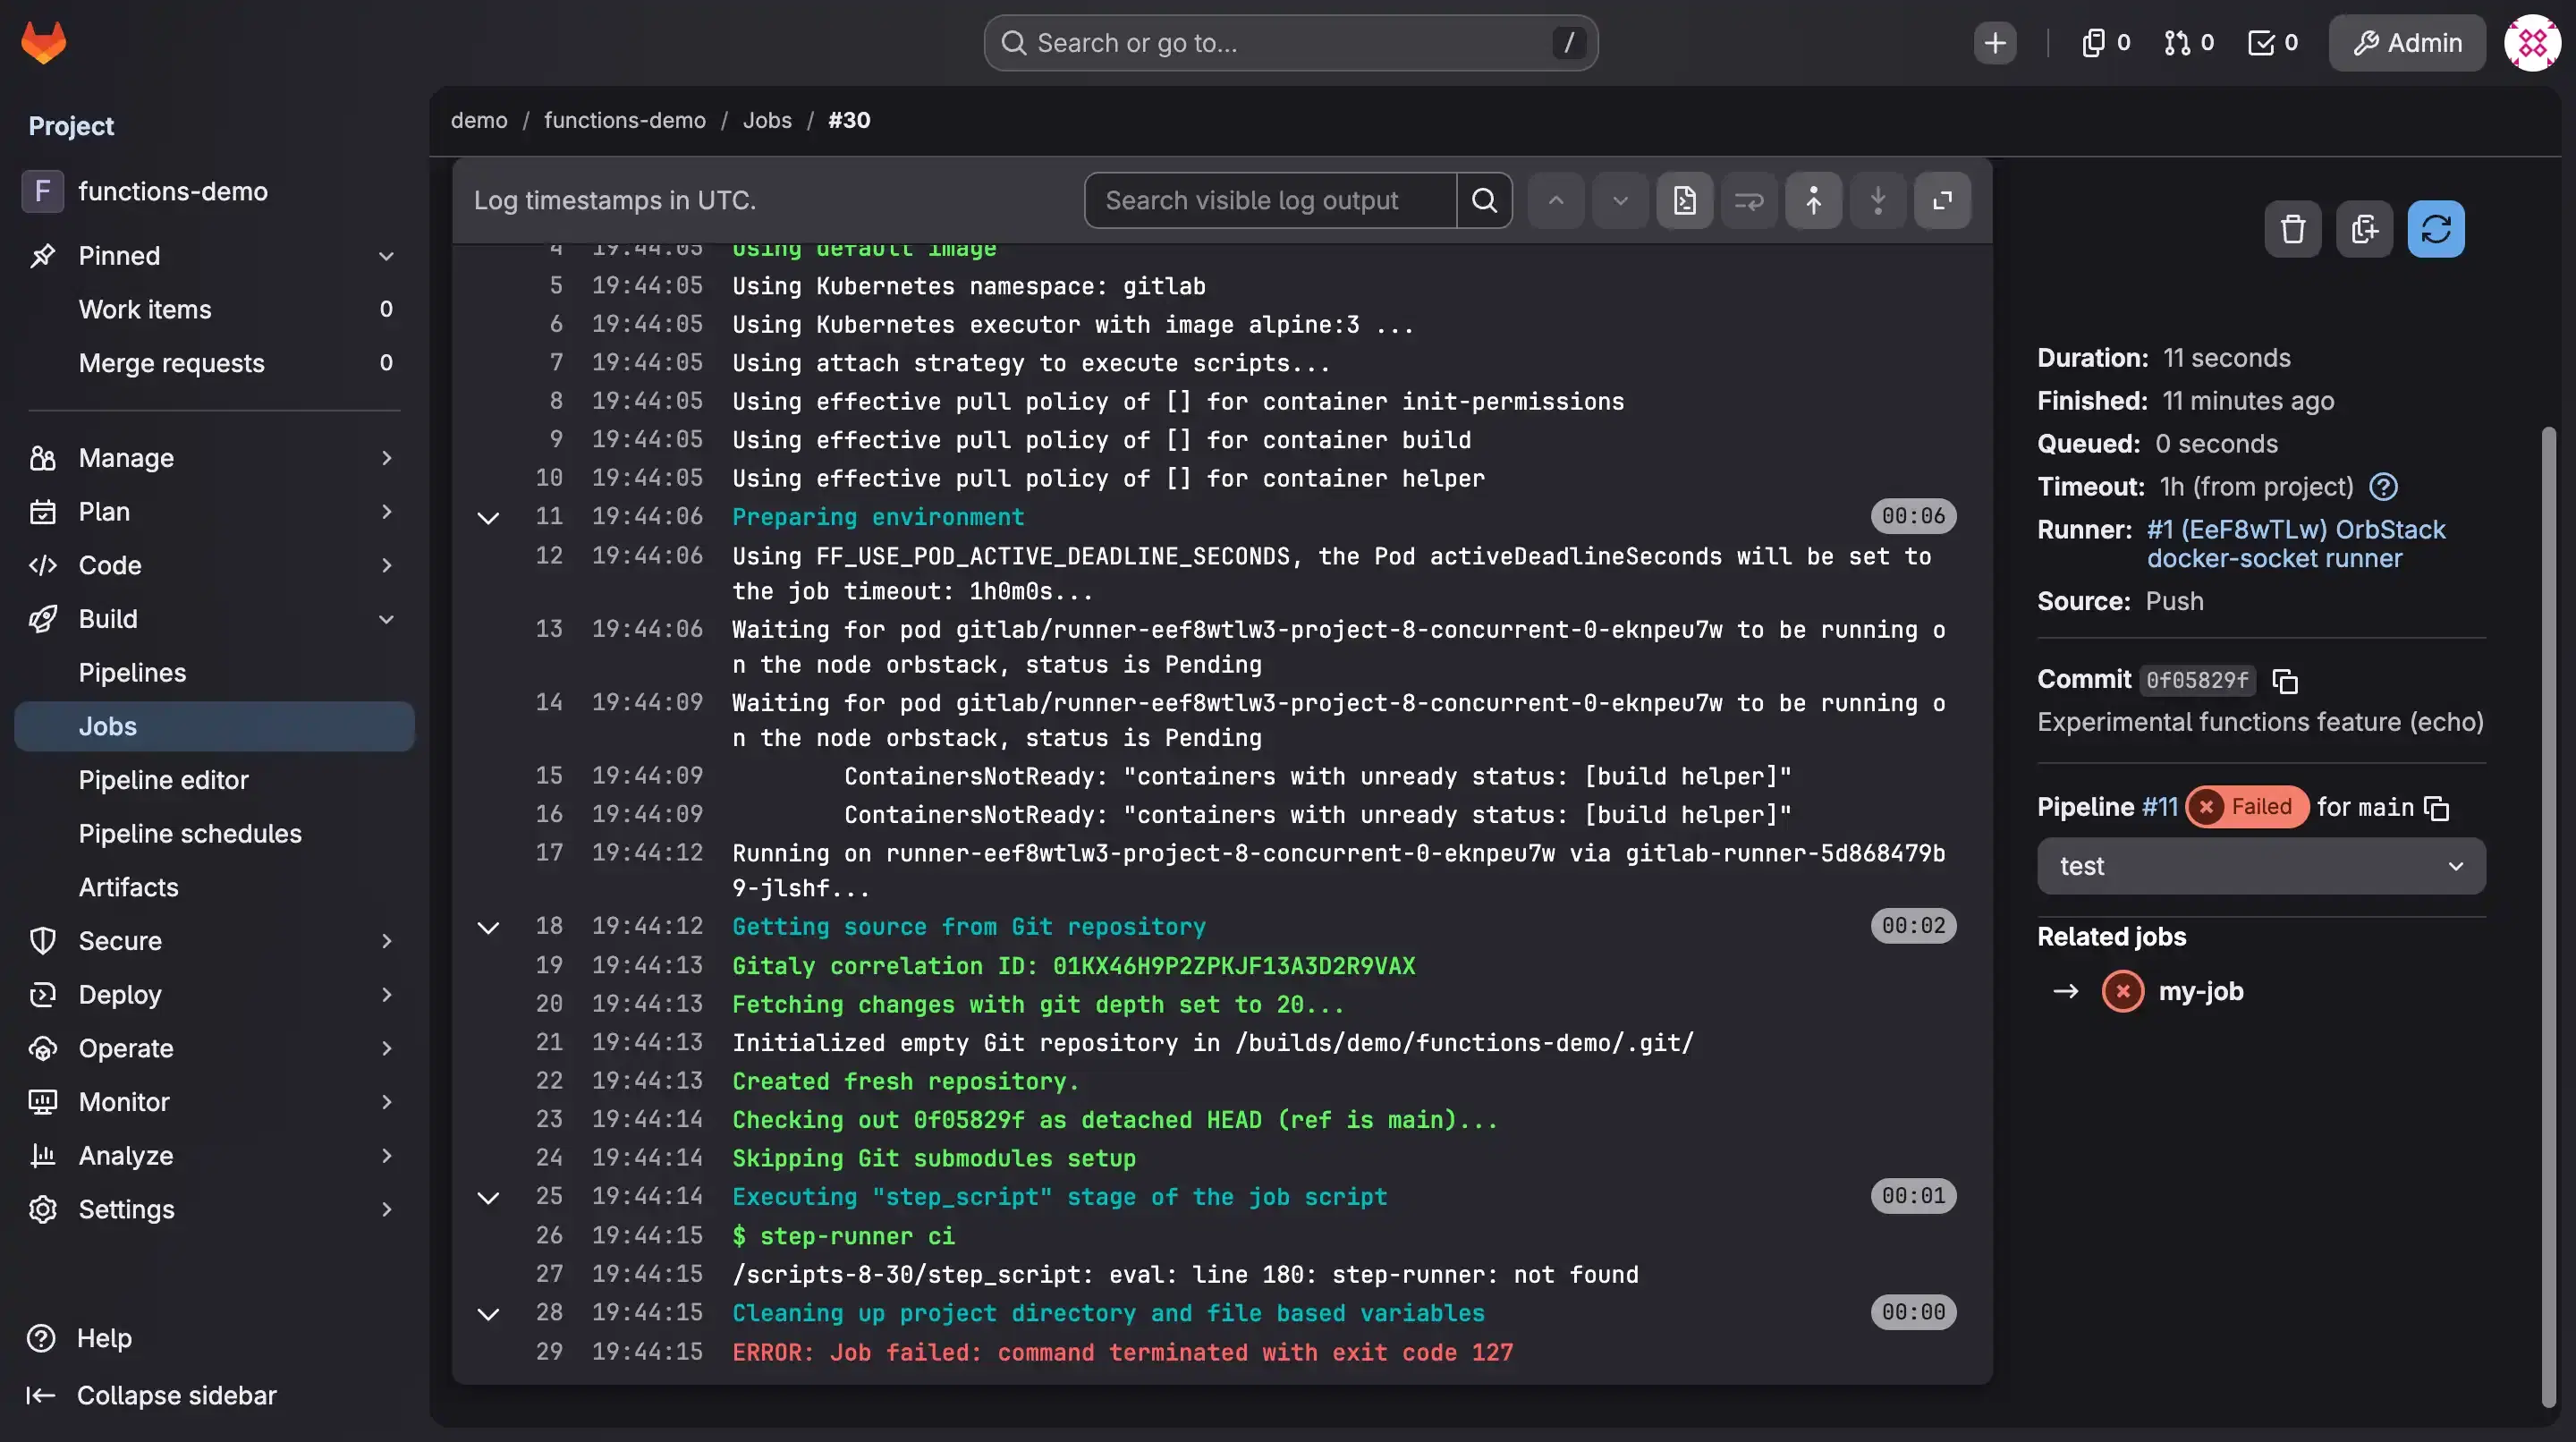Open functions-demo project name in sidebar
This screenshot has width=2576, height=1442.
[x=173, y=191]
